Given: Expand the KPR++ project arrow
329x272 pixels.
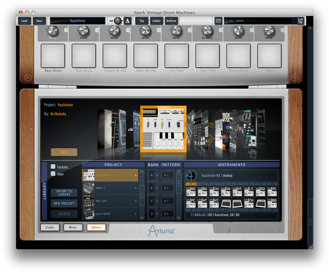Looking at the screenshot, I should [136, 188].
